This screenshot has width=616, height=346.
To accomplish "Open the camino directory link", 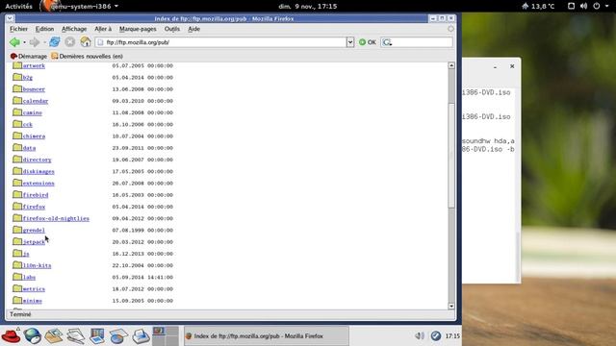I will (32, 112).
